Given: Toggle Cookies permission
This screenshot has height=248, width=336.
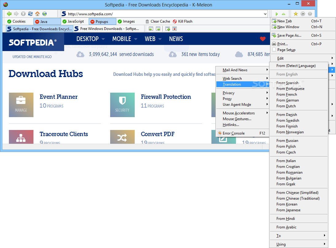Looking at the screenshot, I should pos(16,21).
